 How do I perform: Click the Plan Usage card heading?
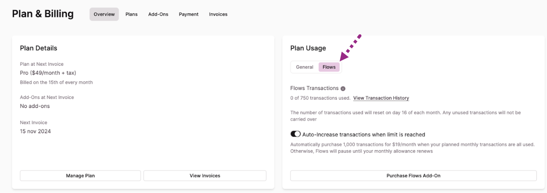point(308,48)
